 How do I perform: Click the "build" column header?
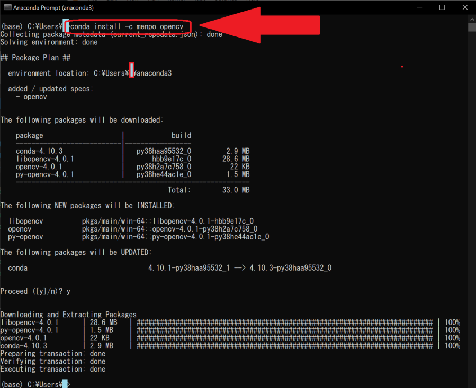pos(181,135)
